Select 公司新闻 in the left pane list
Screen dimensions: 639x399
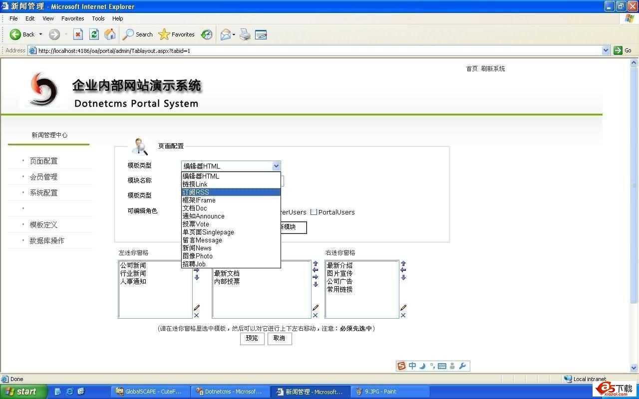click(133, 266)
